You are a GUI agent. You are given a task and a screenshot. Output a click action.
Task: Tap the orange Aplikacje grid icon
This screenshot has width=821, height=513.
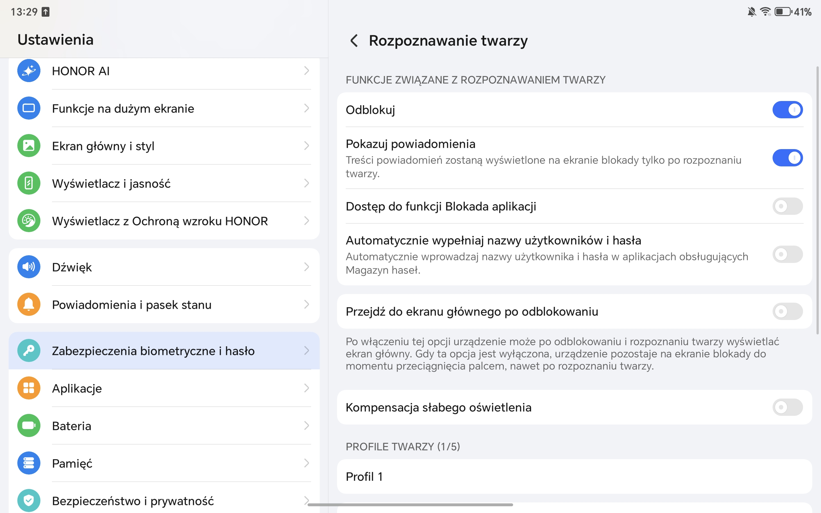(x=29, y=388)
